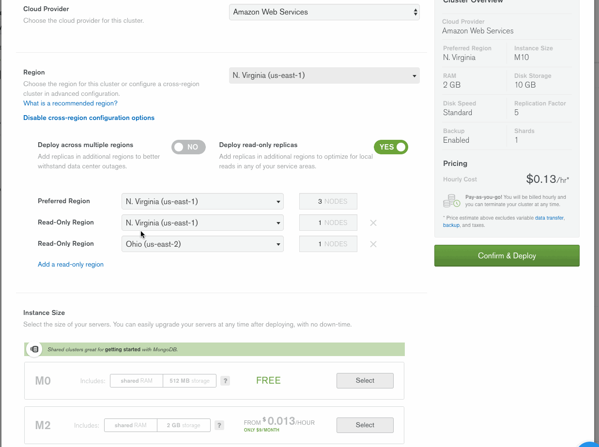
Task: Change the Ohio read-only region dropdown
Action: pyautogui.click(x=202, y=244)
